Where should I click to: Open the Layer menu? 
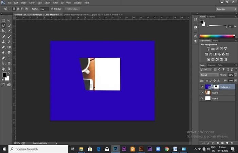point(32,3)
